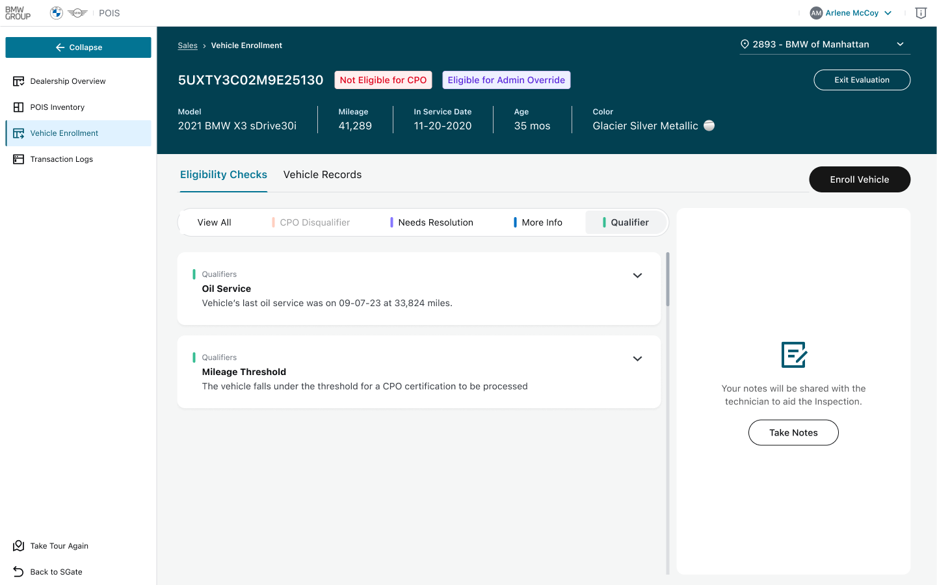
Task: Click the Vehicle Enrollment breadcrumb text
Action: (246, 45)
